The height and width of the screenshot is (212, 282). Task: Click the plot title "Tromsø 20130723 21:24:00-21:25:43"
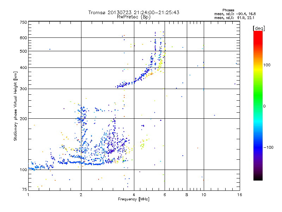134,12
